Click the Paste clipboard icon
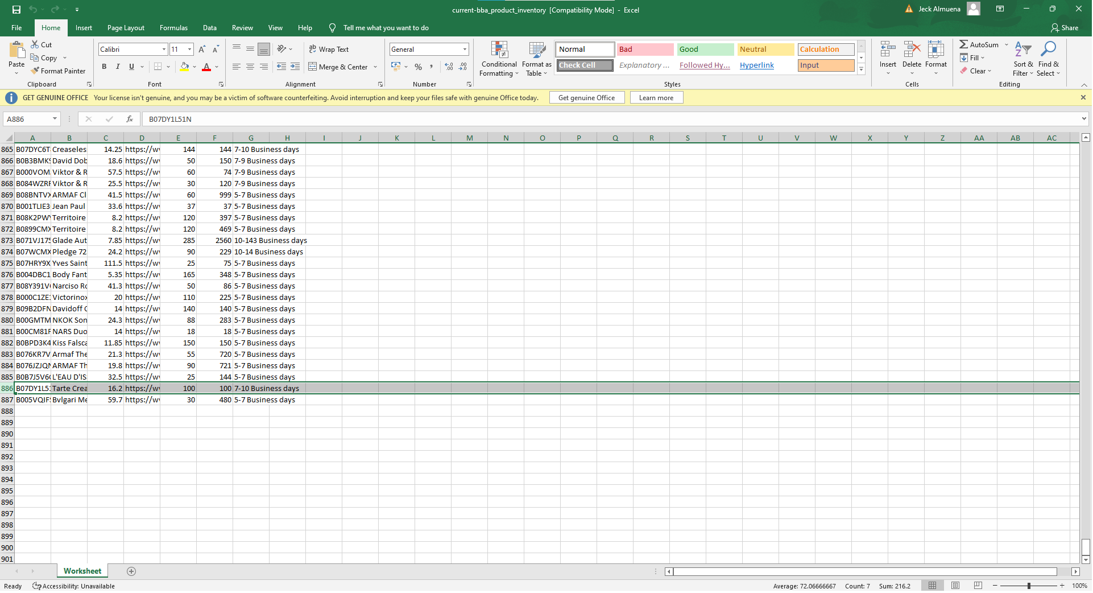Image resolution: width=1093 pixels, height=593 pixels. (16, 50)
